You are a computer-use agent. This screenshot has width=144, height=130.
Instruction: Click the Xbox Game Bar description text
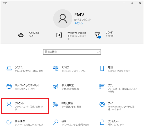pyautogui.click(x=121, y=108)
